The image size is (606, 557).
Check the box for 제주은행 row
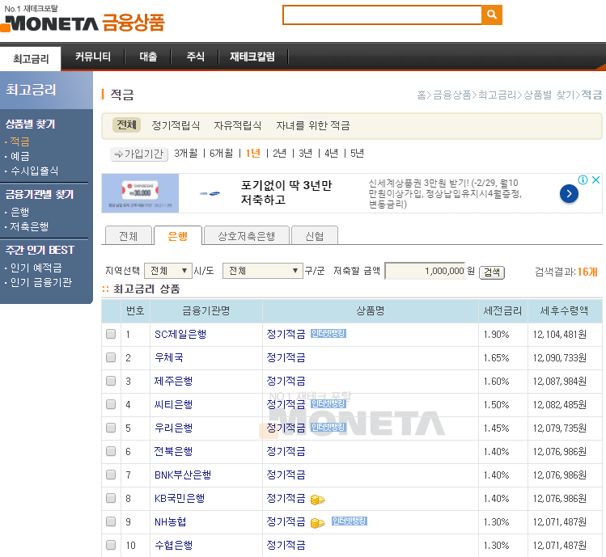pos(111,381)
